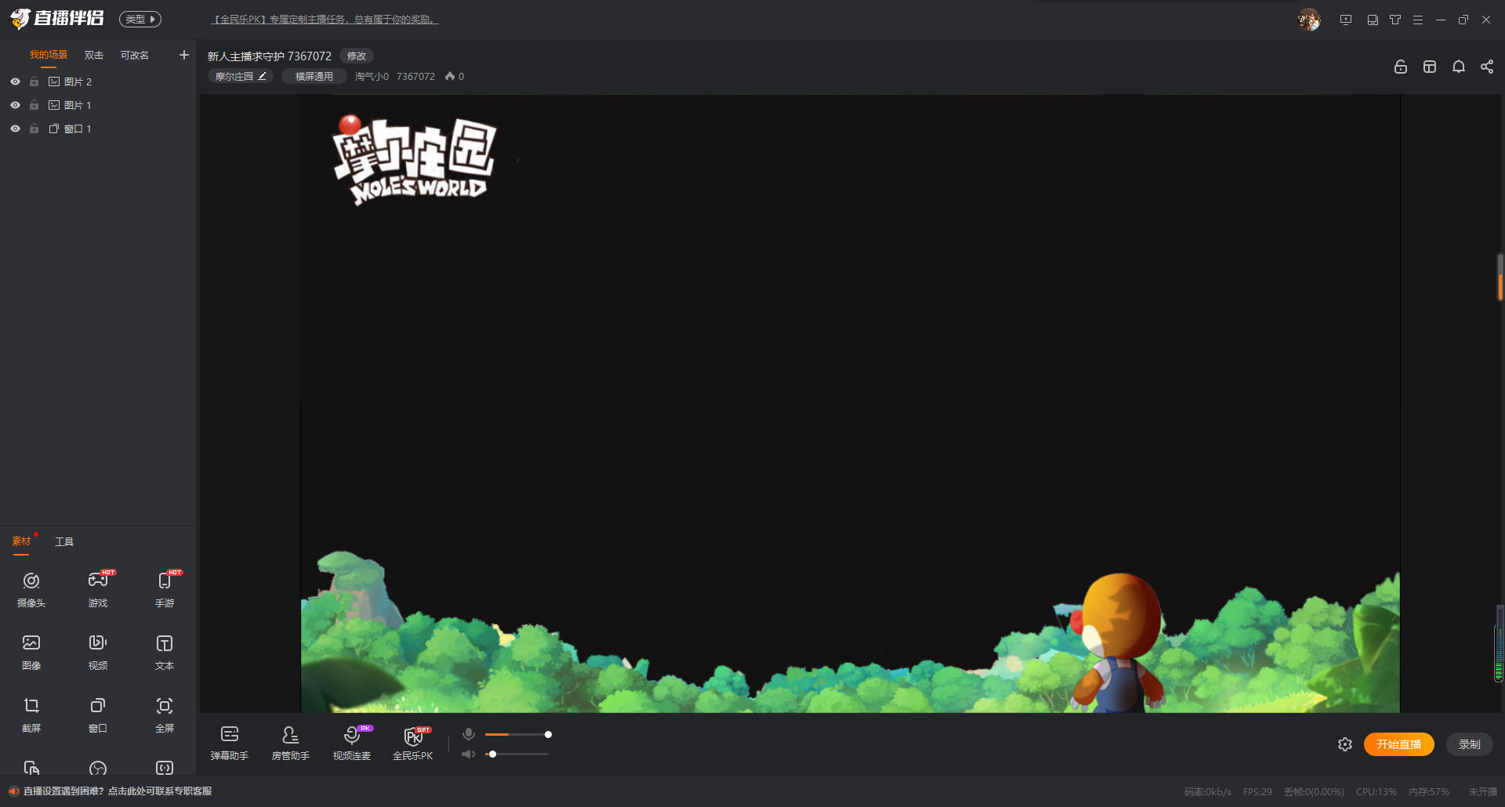
Task: Expand the 类型 dropdown near the logo
Action: [140, 19]
